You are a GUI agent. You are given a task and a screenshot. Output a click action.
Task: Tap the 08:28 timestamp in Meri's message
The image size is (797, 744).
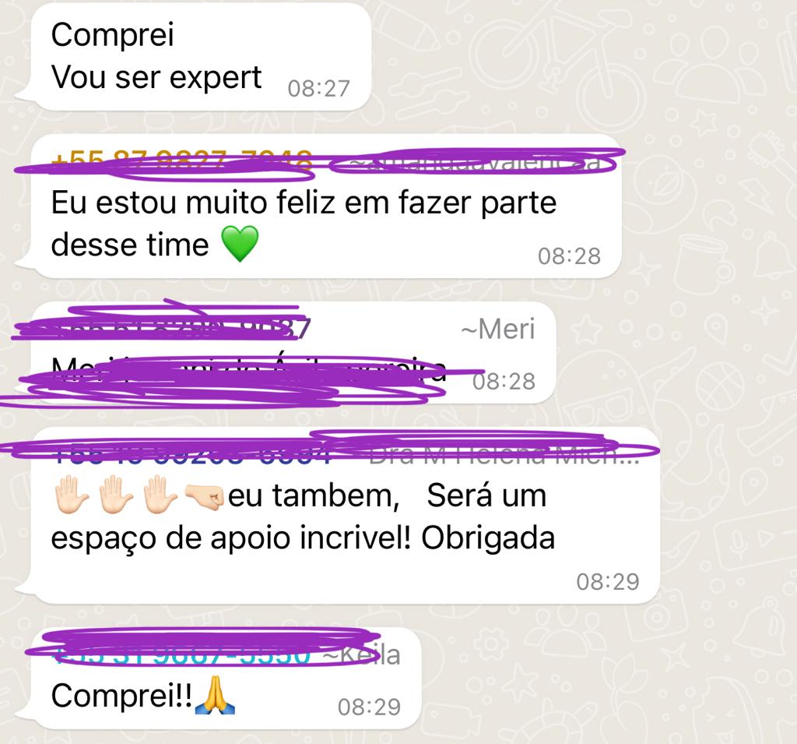[504, 381]
